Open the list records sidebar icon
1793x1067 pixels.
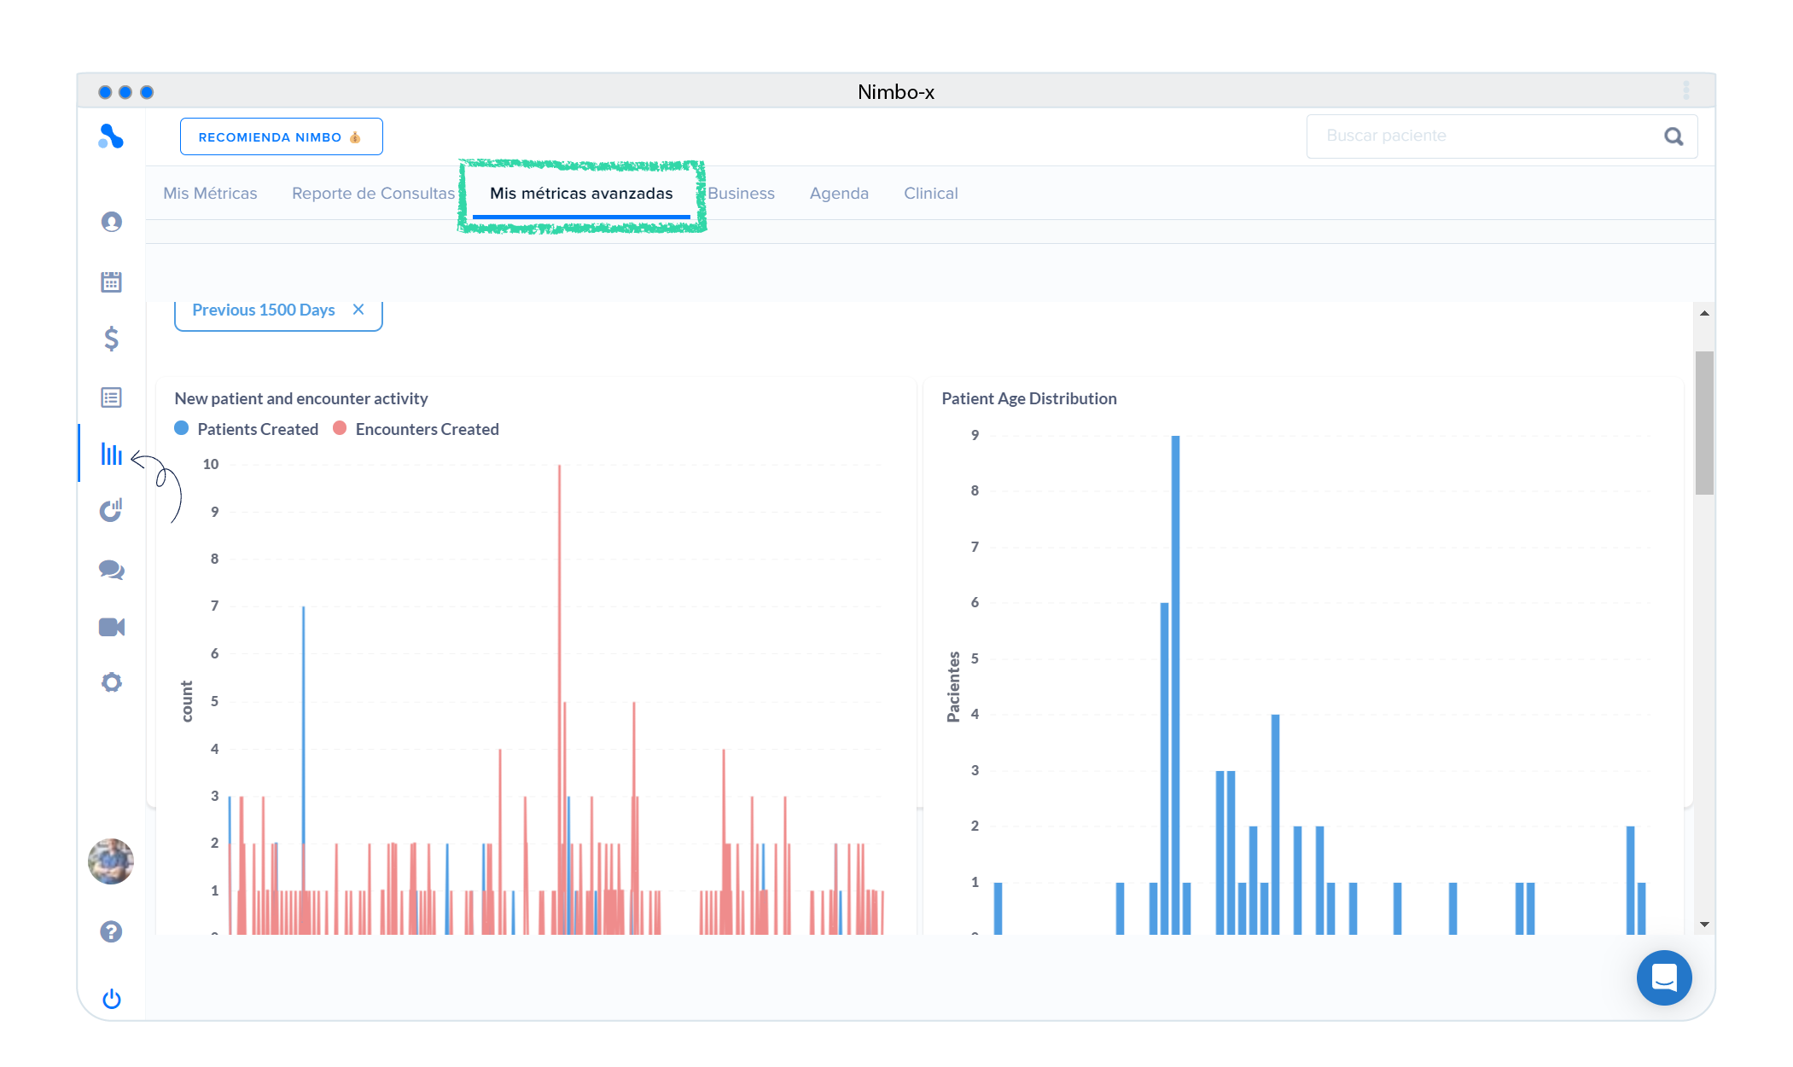point(111,397)
